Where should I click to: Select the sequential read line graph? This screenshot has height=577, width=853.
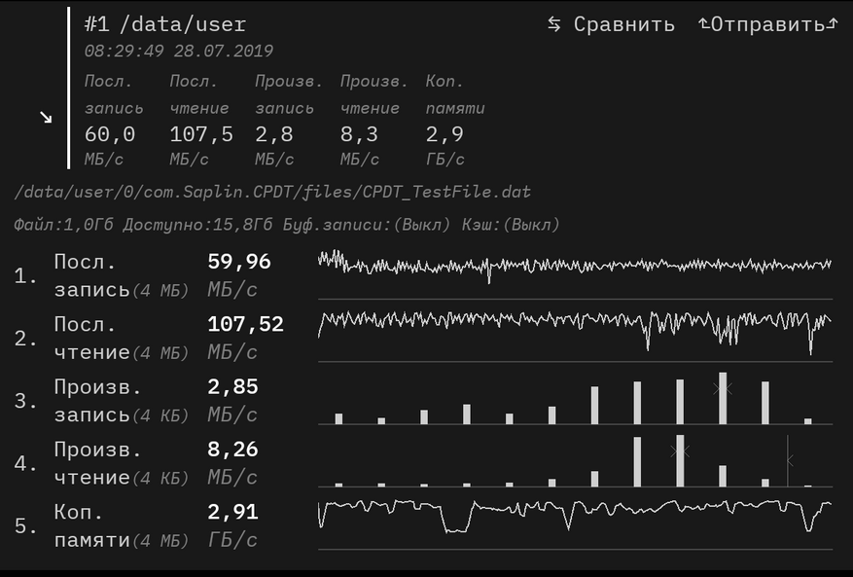[x=574, y=326]
